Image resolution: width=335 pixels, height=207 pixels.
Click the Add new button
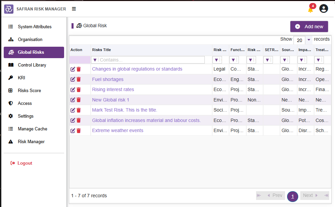(309, 27)
